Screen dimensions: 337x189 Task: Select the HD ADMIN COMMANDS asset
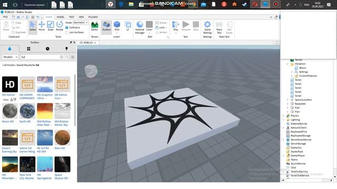27,88
